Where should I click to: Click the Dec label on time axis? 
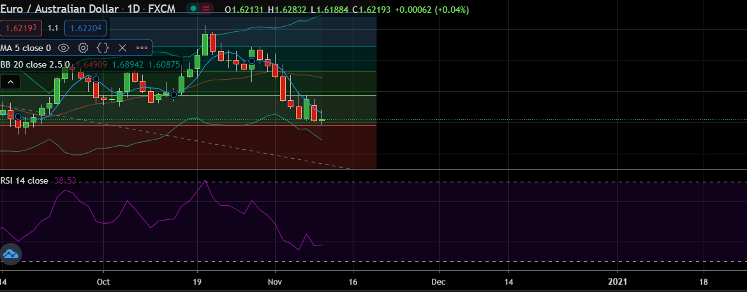[x=439, y=282]
